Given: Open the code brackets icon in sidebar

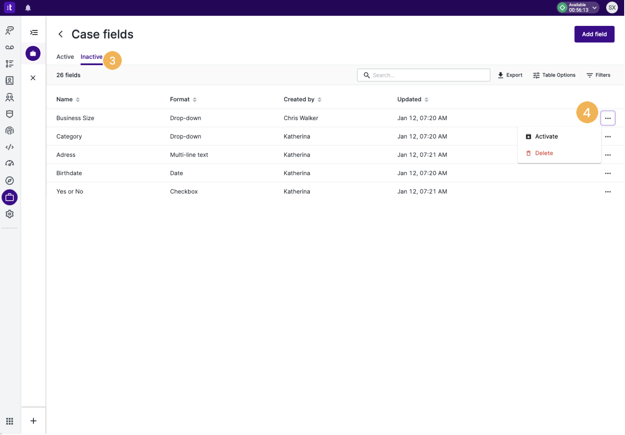Looking at the screenshot, I should [x=9, y=147].
